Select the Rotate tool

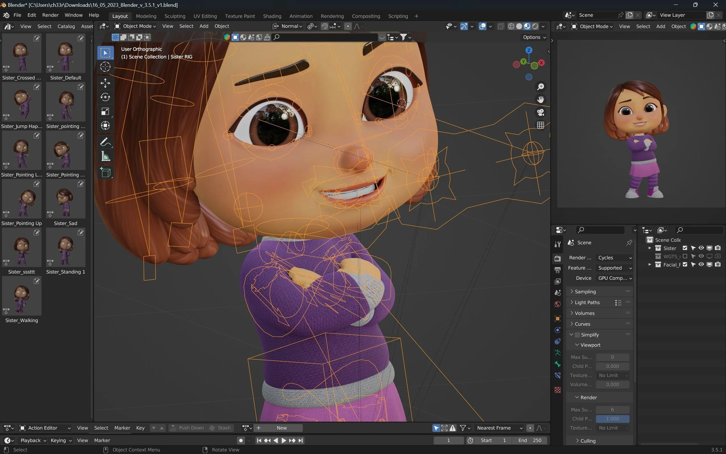coord(105,97)
